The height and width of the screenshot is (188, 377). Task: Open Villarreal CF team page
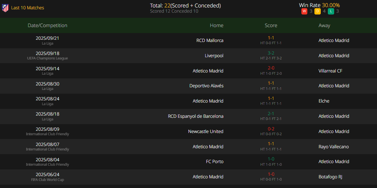coord(330,71)
